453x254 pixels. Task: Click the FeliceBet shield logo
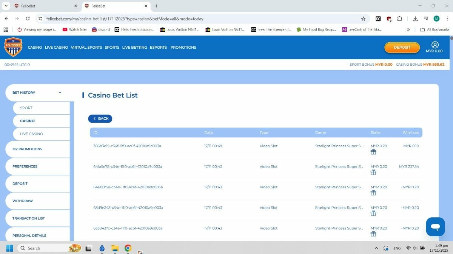pos(13,47)
